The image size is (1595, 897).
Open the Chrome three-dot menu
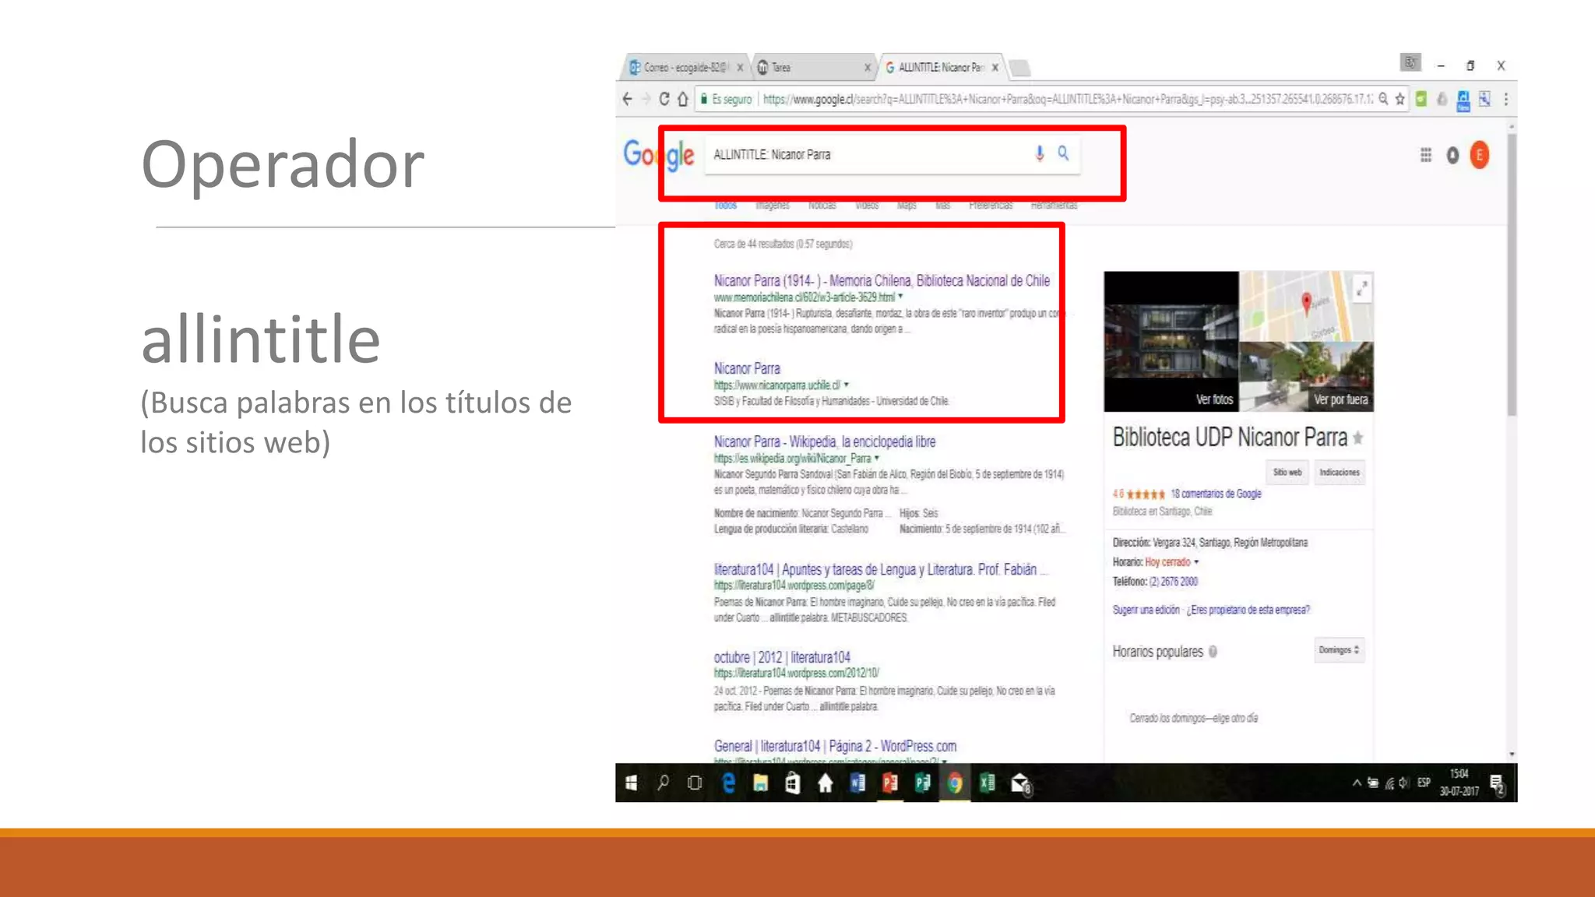pyautogui.click(x=1505, y=99)
